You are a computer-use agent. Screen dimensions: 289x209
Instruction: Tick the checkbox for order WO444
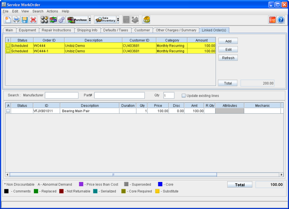click(8, 46)
